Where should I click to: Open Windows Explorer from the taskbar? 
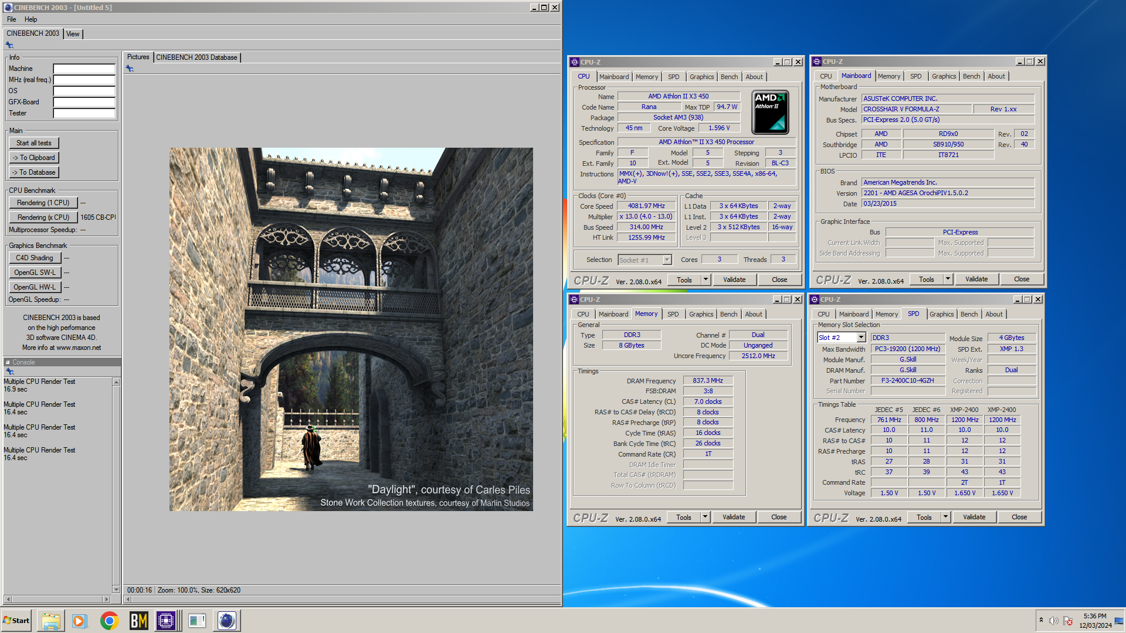[51, 621]
